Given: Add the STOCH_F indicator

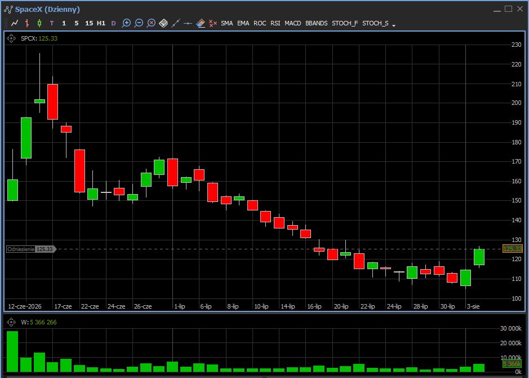Looking at the screenshot, I should tap(345, 23).
